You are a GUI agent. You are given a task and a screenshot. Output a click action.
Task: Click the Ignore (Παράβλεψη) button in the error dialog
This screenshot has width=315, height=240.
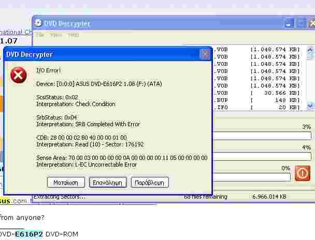[x=150, y=183]
